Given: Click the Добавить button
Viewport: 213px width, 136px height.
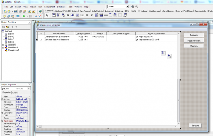Looking at the screenshot, I should (194, 35).
